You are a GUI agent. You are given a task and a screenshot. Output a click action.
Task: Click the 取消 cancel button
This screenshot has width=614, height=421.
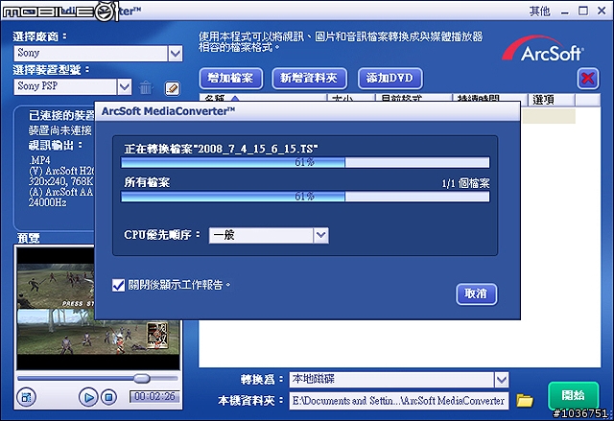pyautogui.click(x=476, y=293)
